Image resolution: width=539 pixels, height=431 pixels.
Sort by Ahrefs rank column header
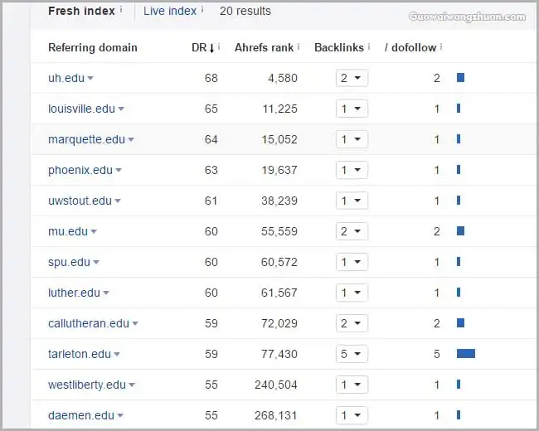coord(264,47)
